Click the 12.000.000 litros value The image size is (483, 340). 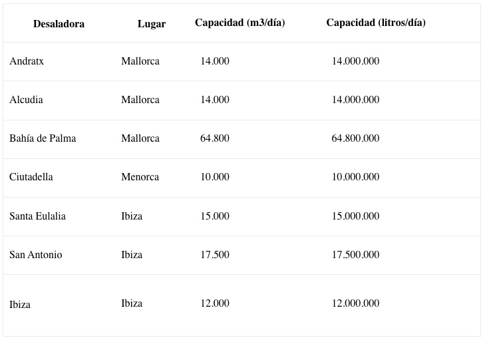pos(355,303)
